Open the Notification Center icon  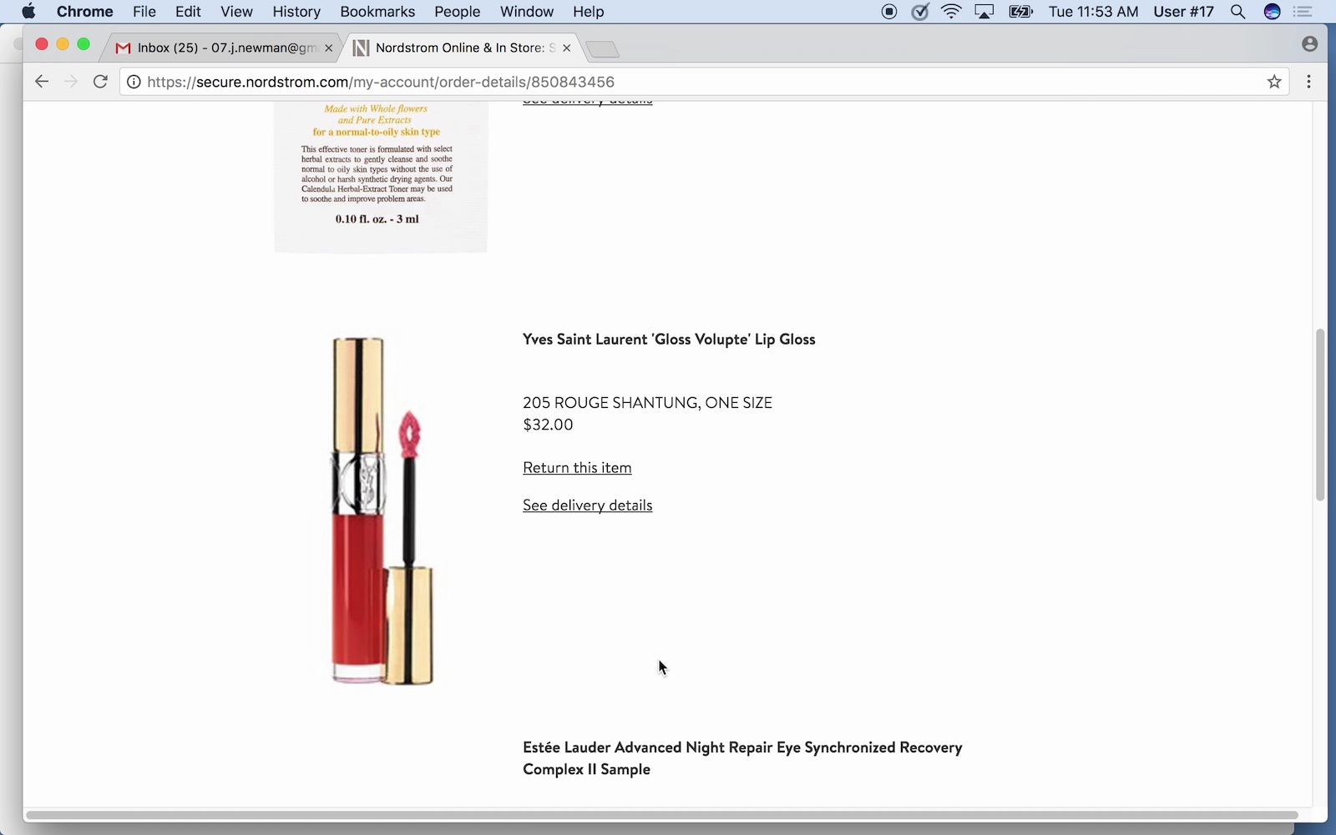[x=1303, y=12]
